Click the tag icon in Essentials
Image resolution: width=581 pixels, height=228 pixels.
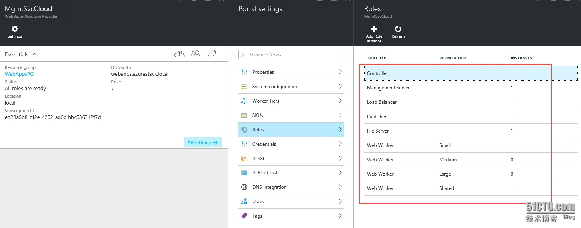coord(212,54)
